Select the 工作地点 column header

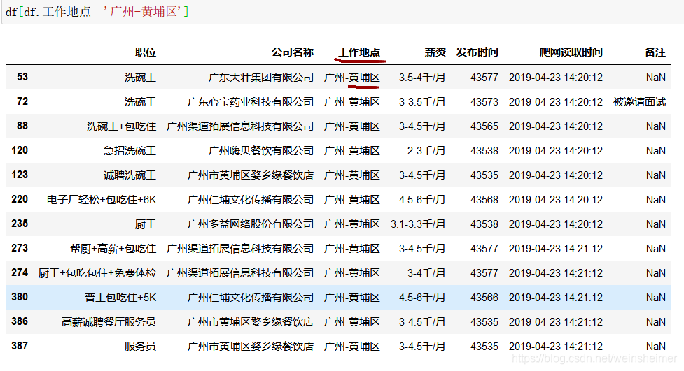tap(359, 52)
